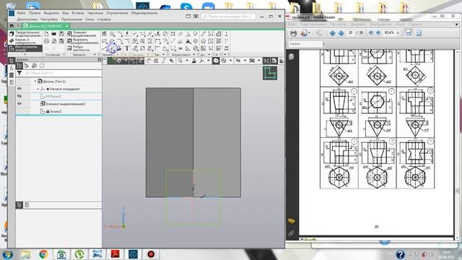Image resolution: width=462 pixels, height=260 pixels.
Task: Click the scrolling mode icon in Adobe Reader toolbar
Action: (408, 33)
